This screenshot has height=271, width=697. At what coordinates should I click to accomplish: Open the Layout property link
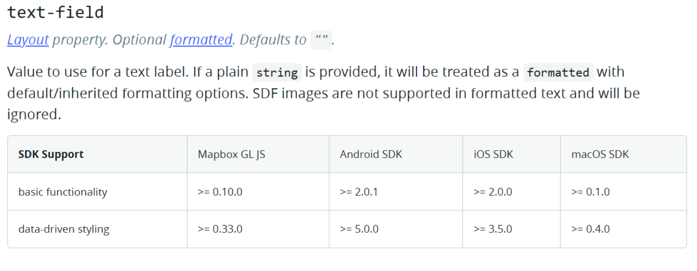coord(28,40)
